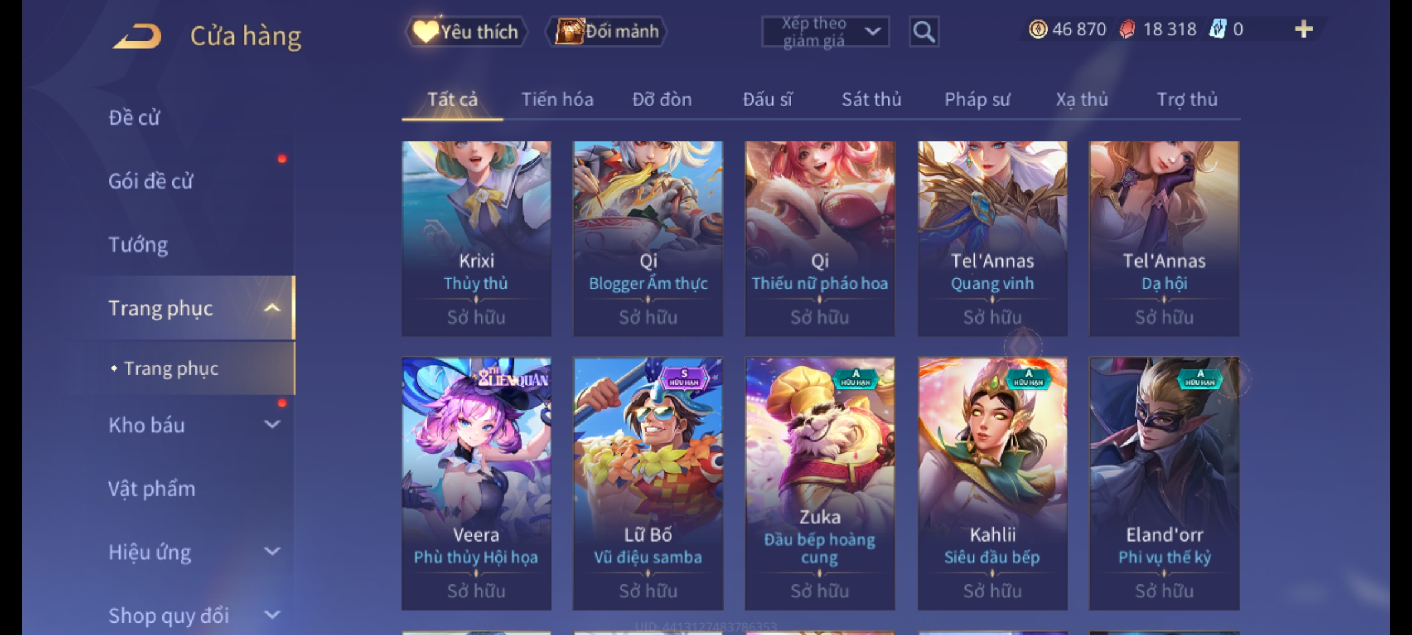Switch to the Sát thủ tab

[871, 99]
